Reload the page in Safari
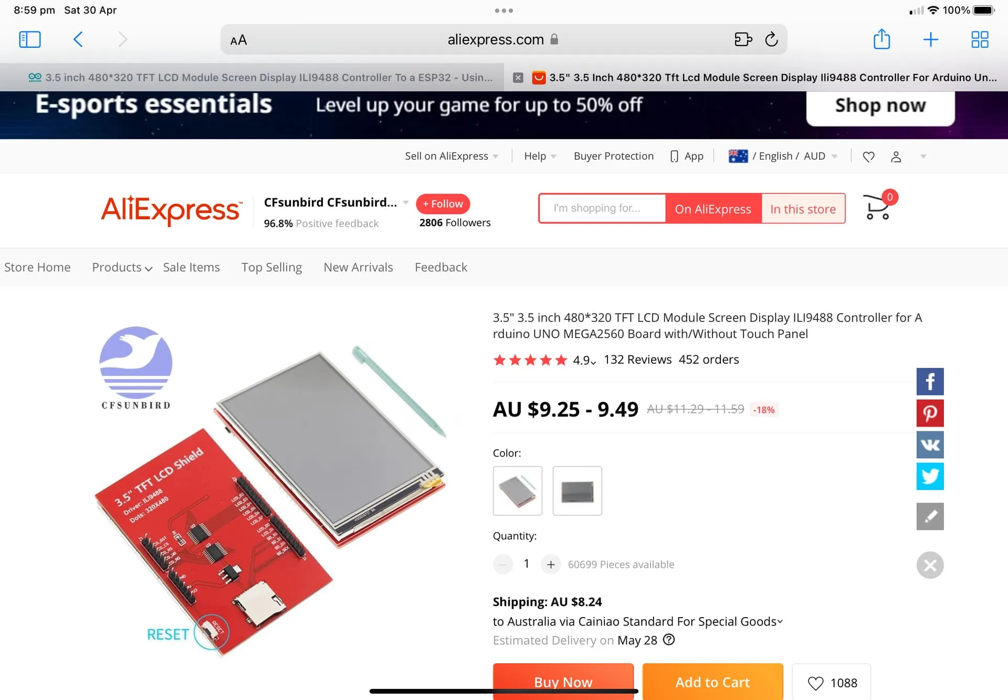Viewport: 1008px width, 700px height. click(x=771, y=39)
